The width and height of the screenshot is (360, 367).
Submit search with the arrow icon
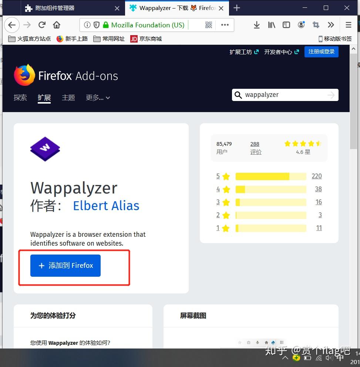coord(331,95)
